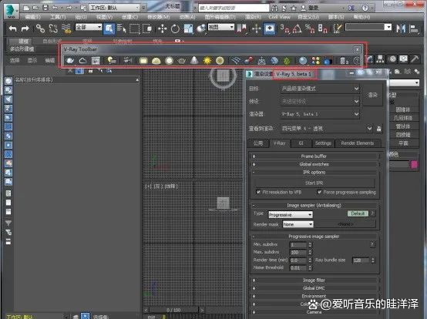Create a V-Ray plane light icon

tap(143, 61)
